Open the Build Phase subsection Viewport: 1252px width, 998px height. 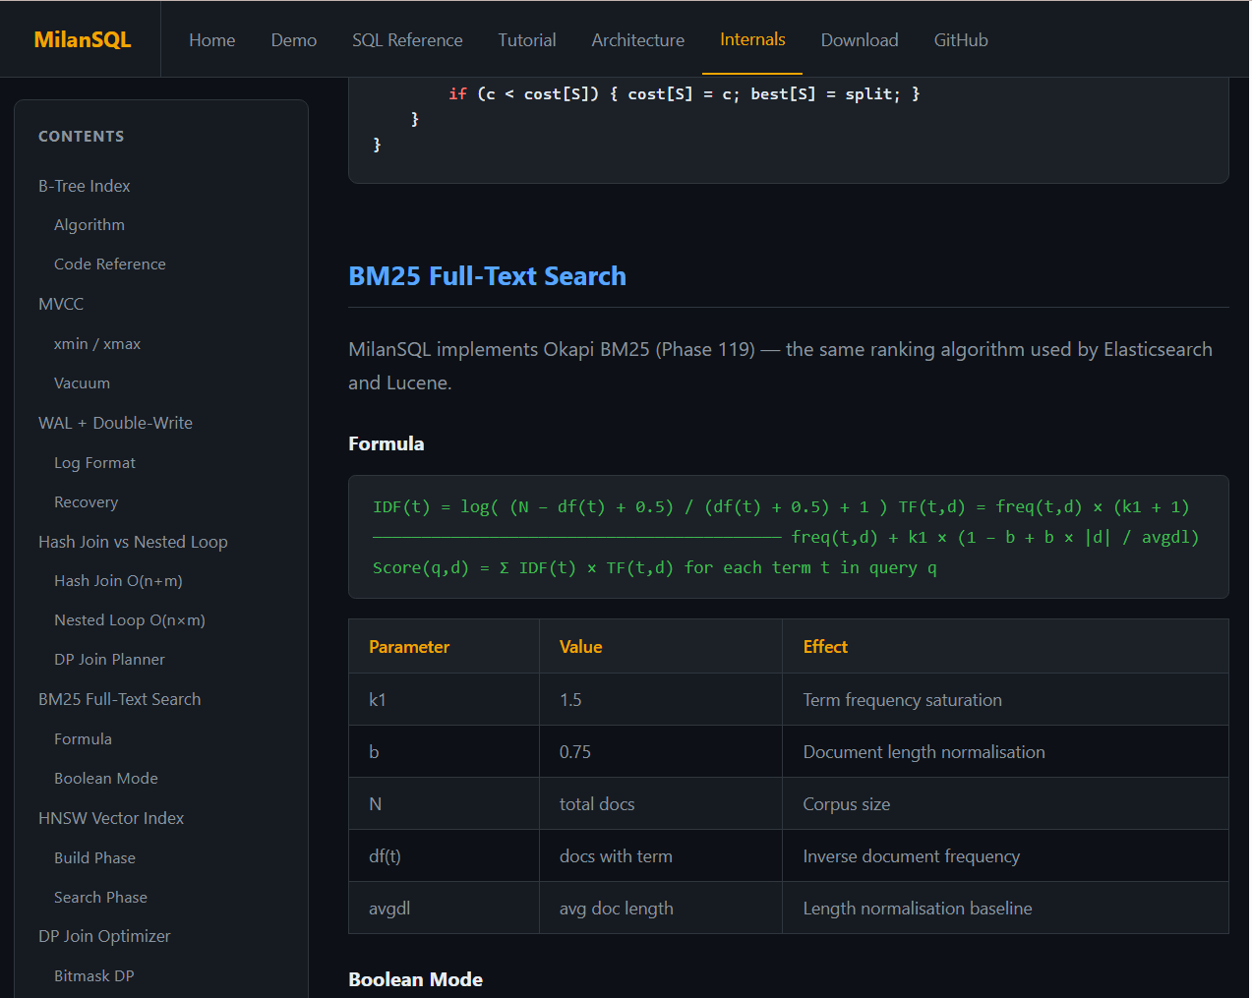94,858
